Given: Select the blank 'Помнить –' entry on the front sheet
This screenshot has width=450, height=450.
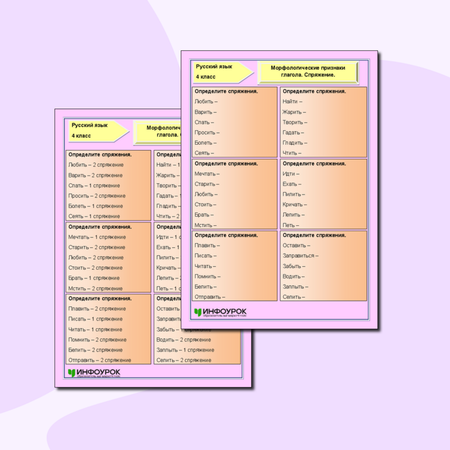Looking at the screenshot, I should [x=207, y=277].
